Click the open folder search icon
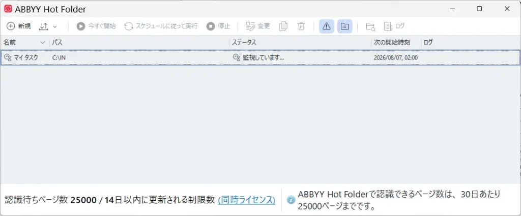 coord(370,26)
